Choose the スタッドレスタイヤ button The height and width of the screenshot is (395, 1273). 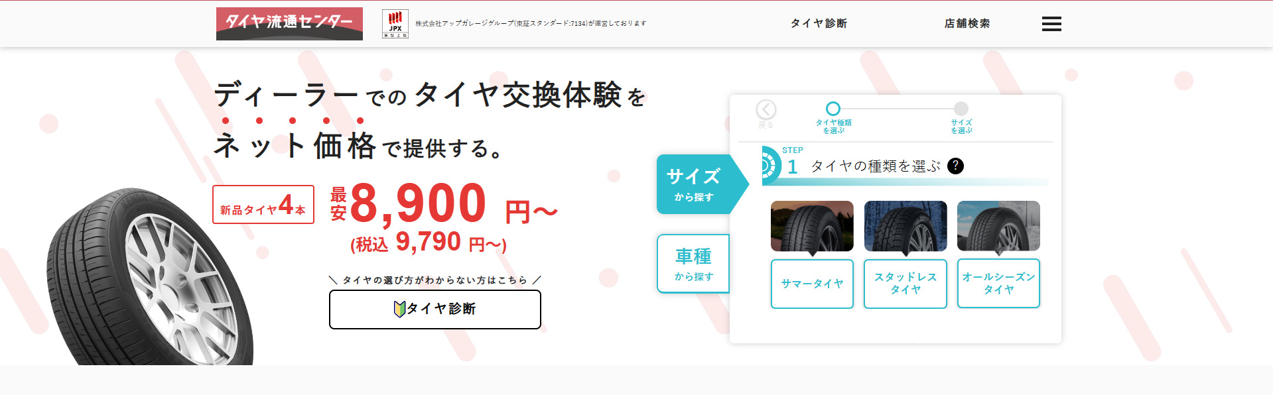(x=905, y=284)
